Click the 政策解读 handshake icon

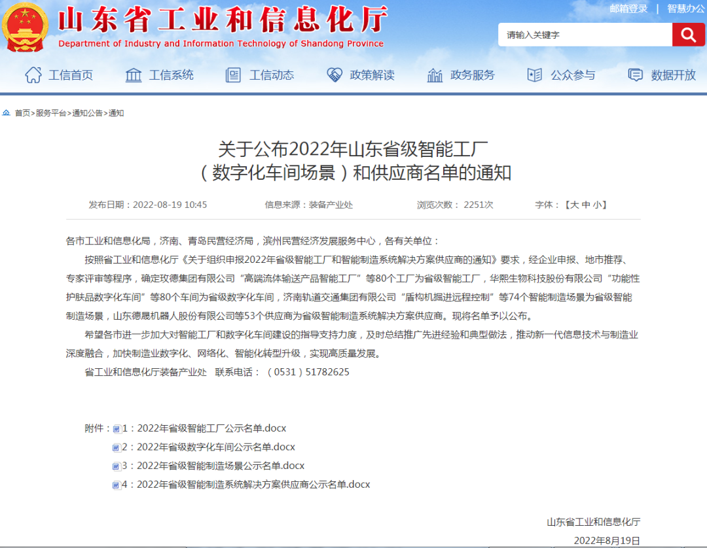coord(334,75)
